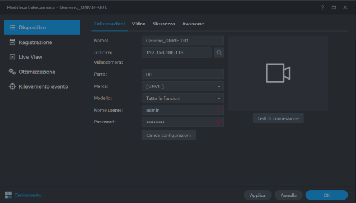Switch to the Informazioni tab
Screen dimensions: 356x203
(x=110, y=24)
